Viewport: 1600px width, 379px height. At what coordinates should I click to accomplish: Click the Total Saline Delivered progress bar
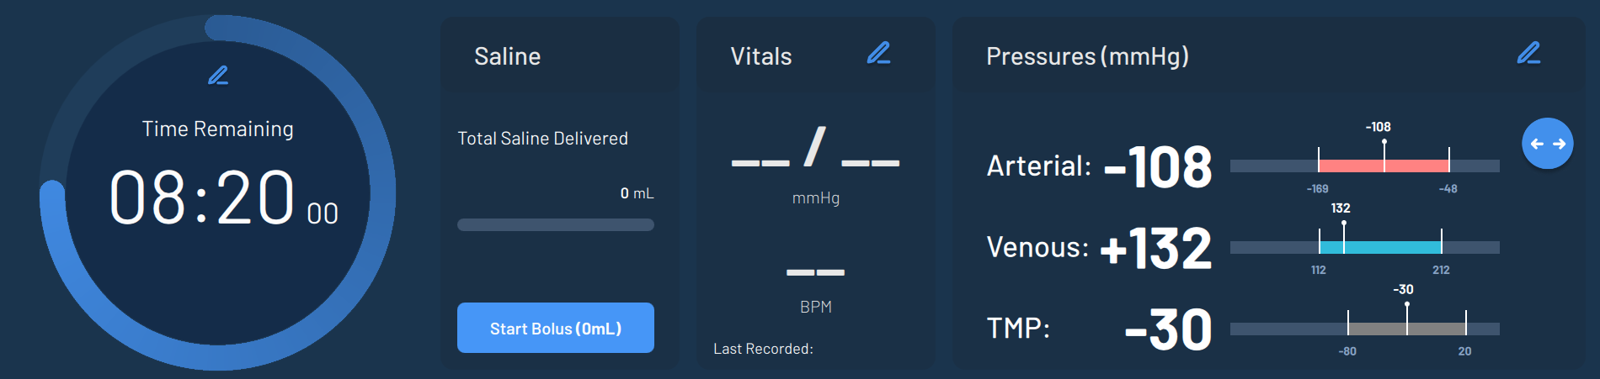click(555, 225)
